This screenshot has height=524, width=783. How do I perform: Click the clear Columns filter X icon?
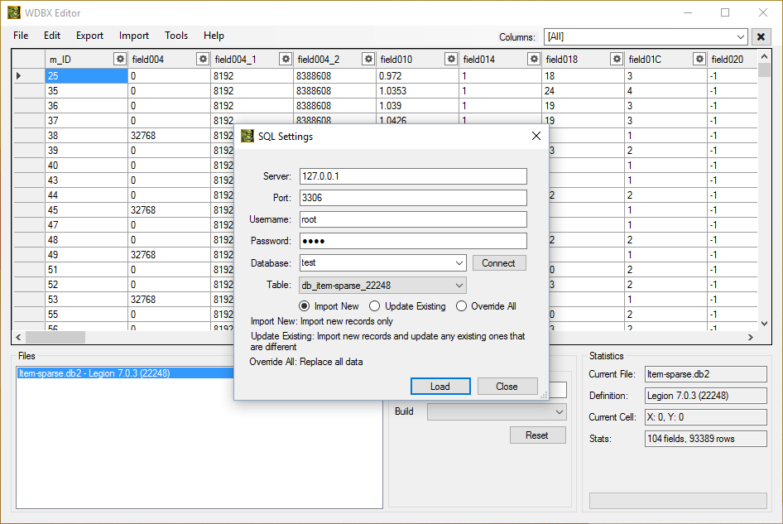click(x=760, y=36)
